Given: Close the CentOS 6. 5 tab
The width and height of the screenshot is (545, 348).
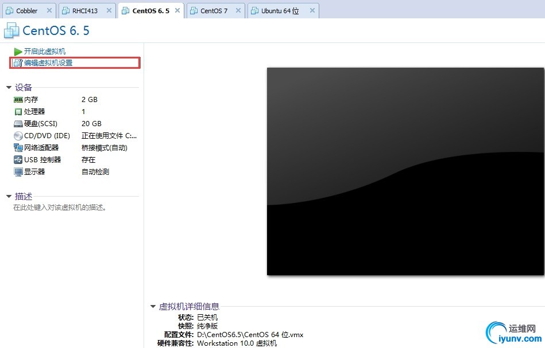Looking at the screenshot, I should pos(177,10).
